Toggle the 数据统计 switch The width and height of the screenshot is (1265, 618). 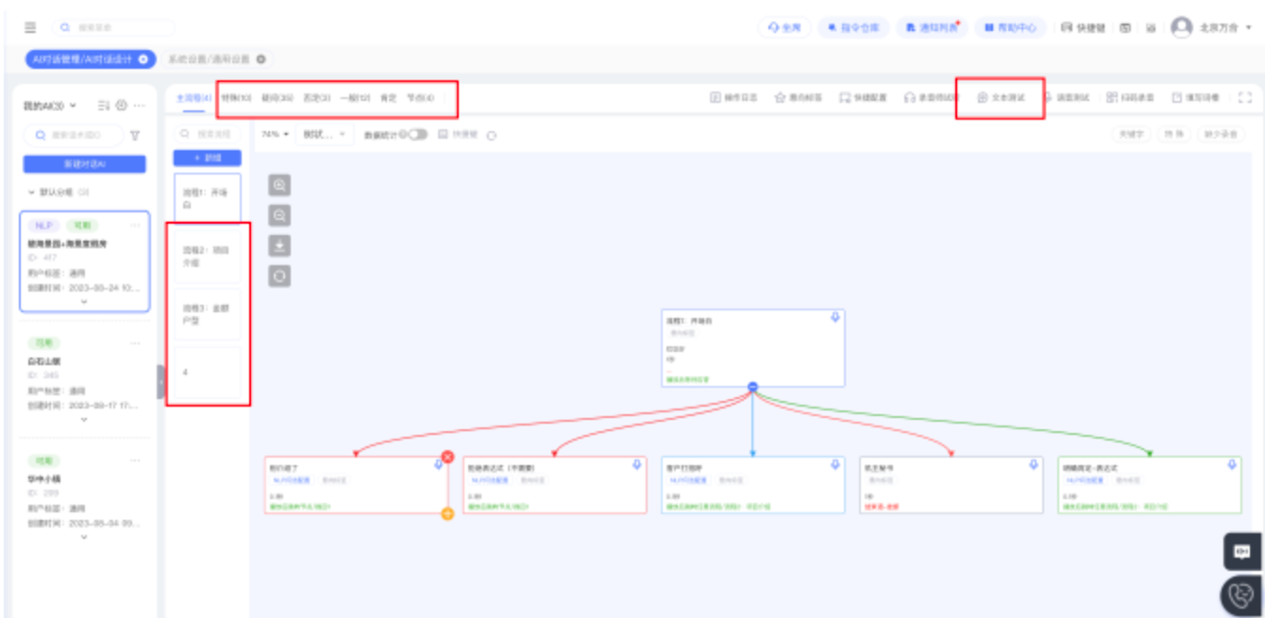(x=416, y=135)
